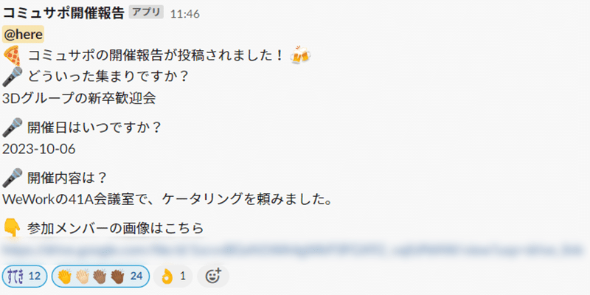Toggle the clapping hands reaction with 24
The width and height of the screenshot is (590, 295).
100,276
